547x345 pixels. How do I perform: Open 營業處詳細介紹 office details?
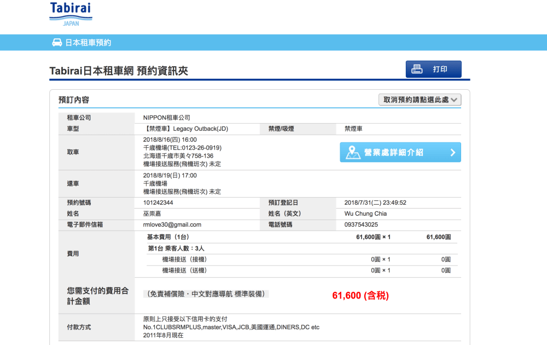(400, 152)
